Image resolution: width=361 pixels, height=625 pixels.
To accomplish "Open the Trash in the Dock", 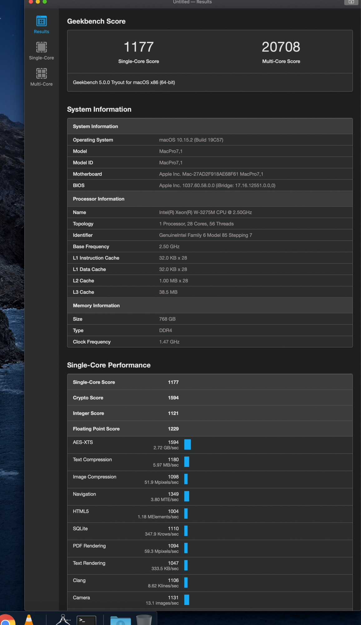I will click(x=144, y=620).
